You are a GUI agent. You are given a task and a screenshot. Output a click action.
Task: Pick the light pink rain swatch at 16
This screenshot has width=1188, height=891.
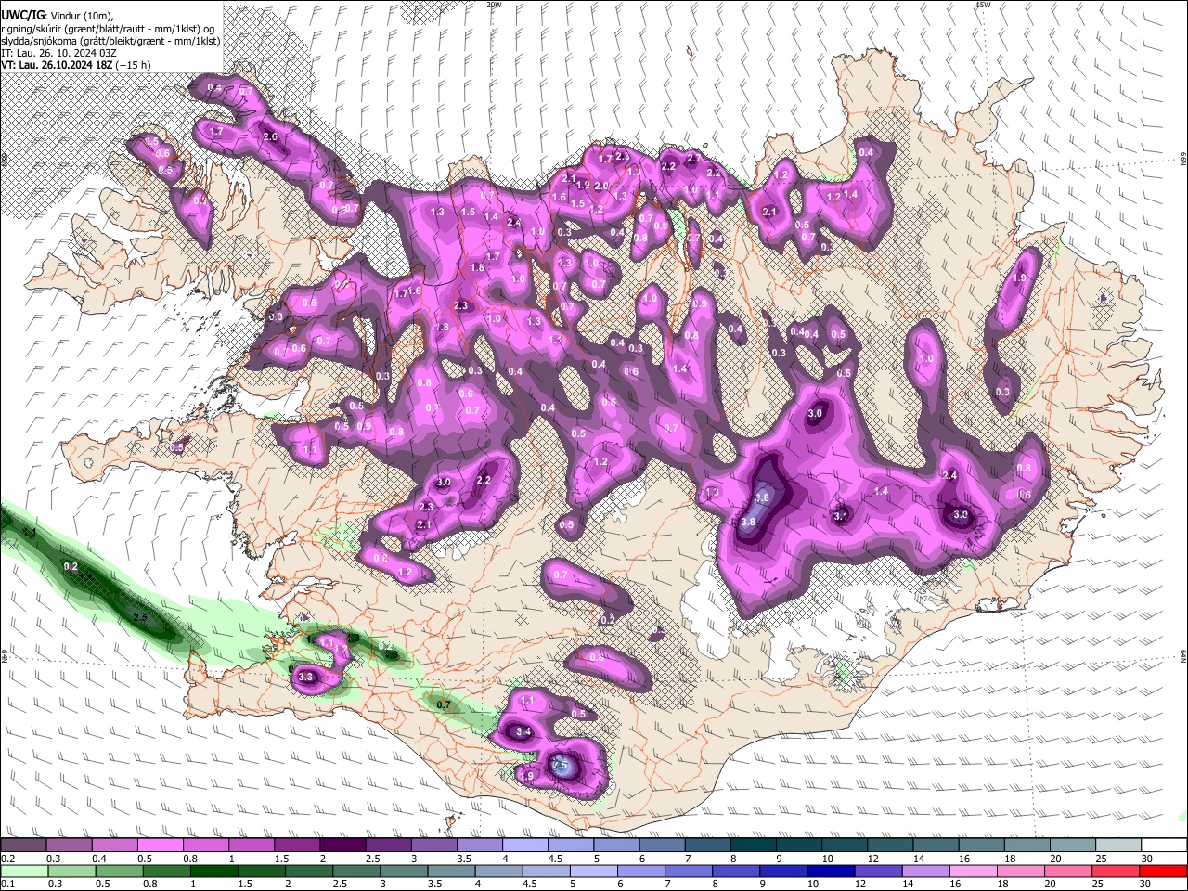(973, 871)
